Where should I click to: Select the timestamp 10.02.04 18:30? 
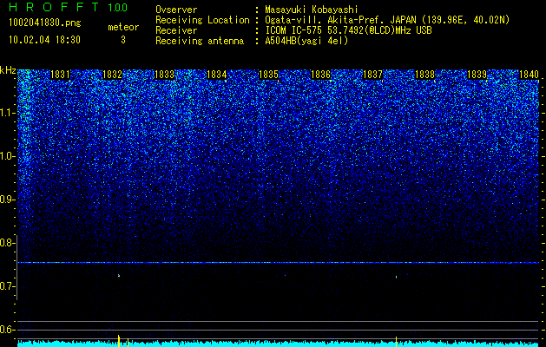point(44,40)
